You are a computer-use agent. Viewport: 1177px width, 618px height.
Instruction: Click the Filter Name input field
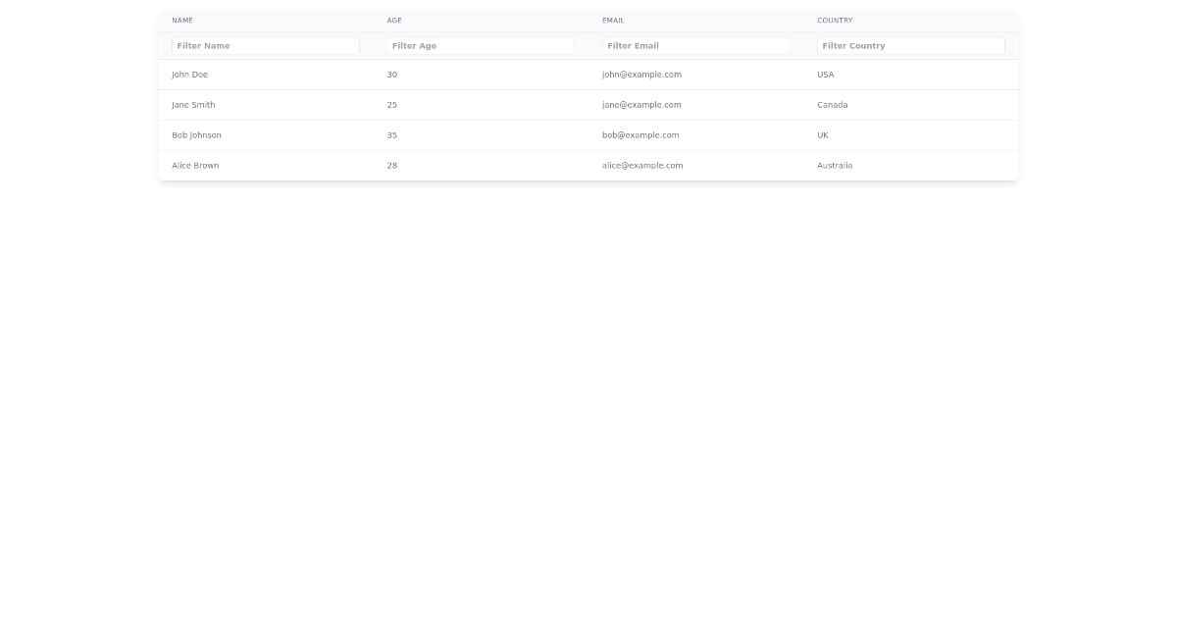265,45
